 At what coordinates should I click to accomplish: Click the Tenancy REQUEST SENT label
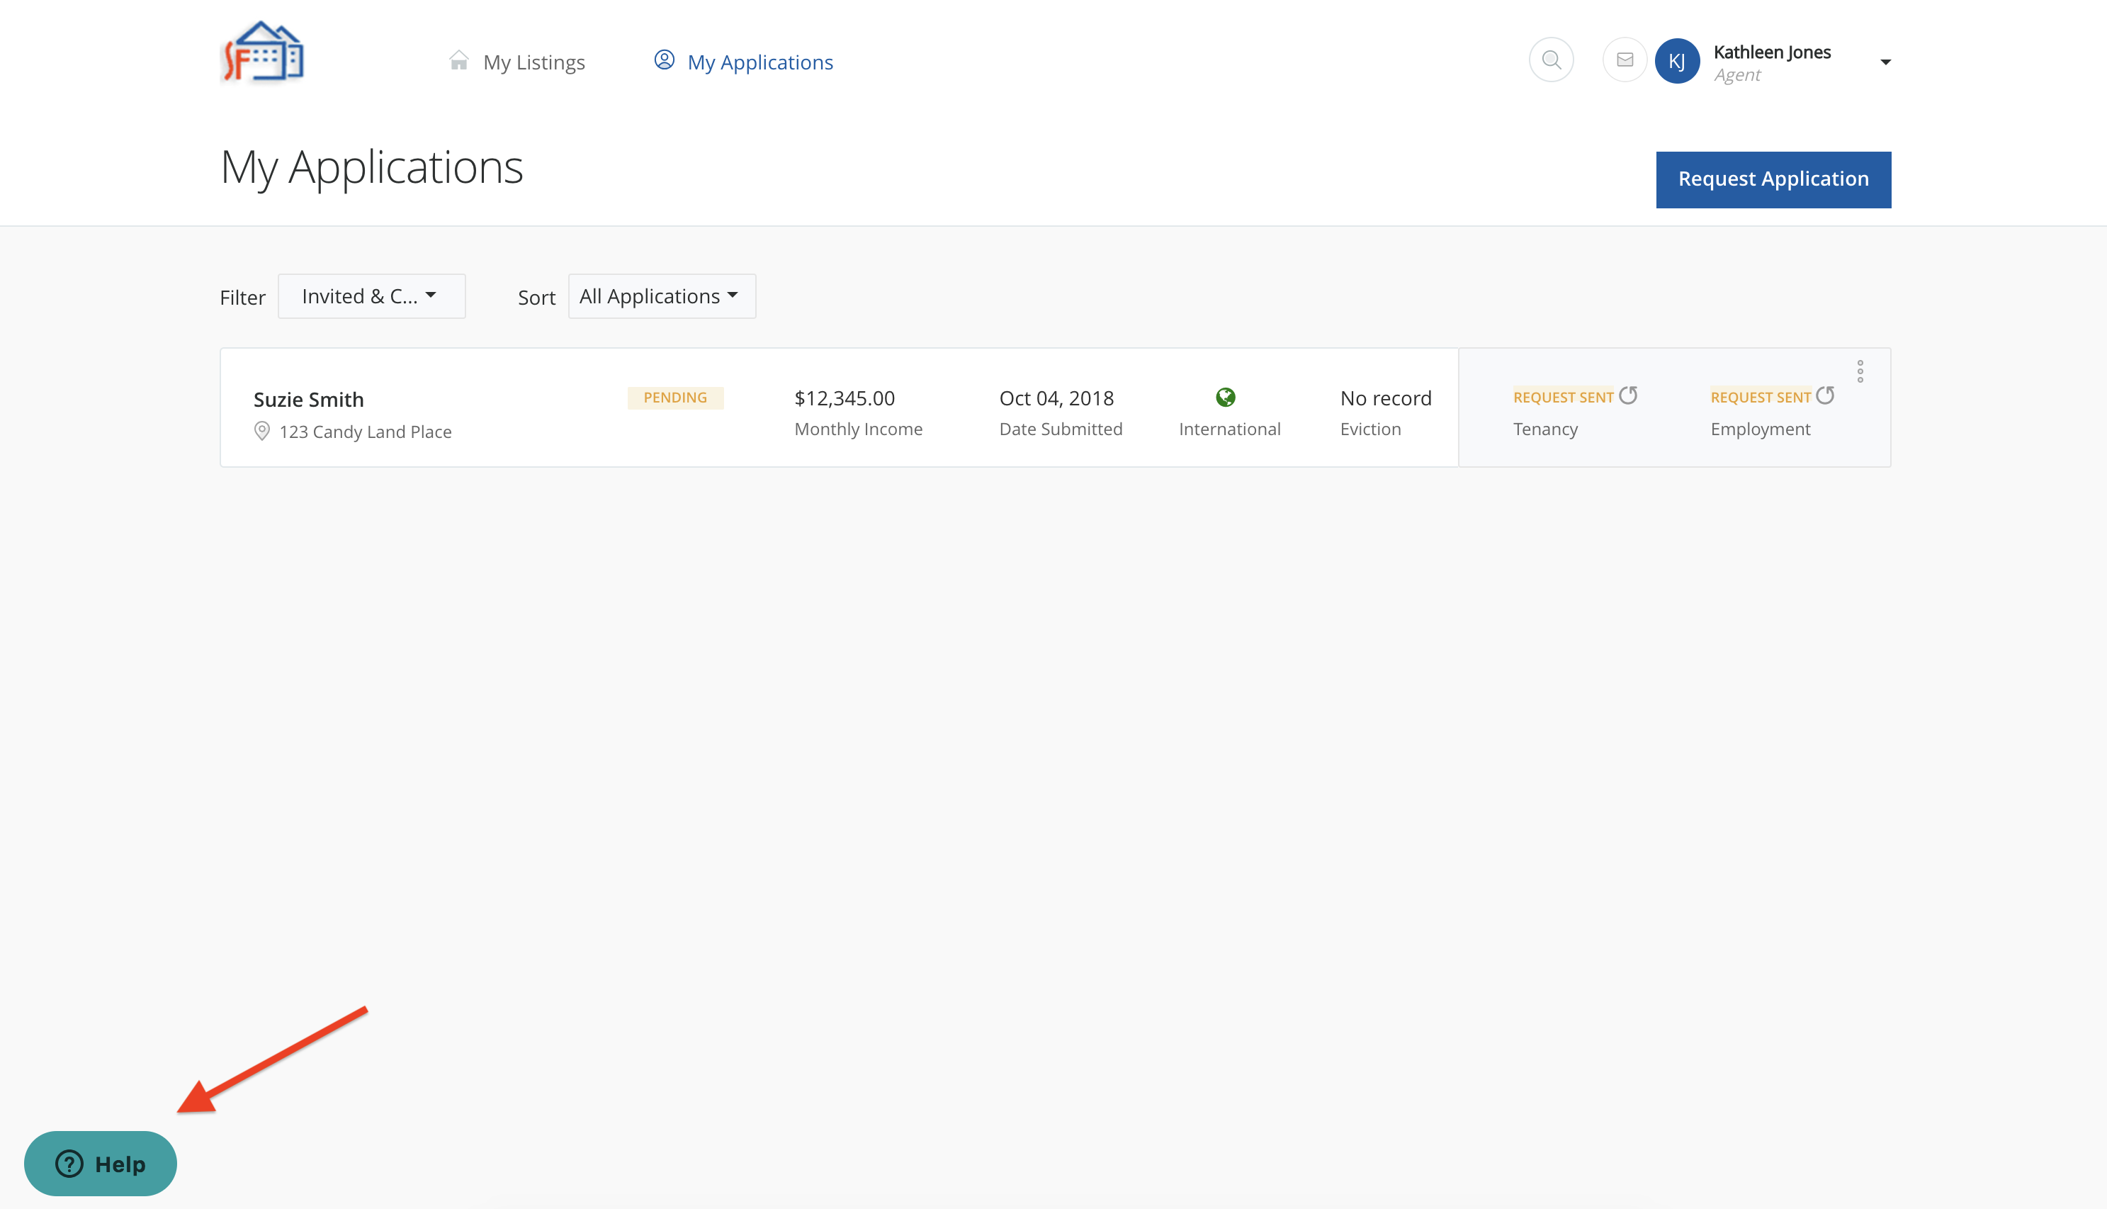click(x=1563, y=398)
